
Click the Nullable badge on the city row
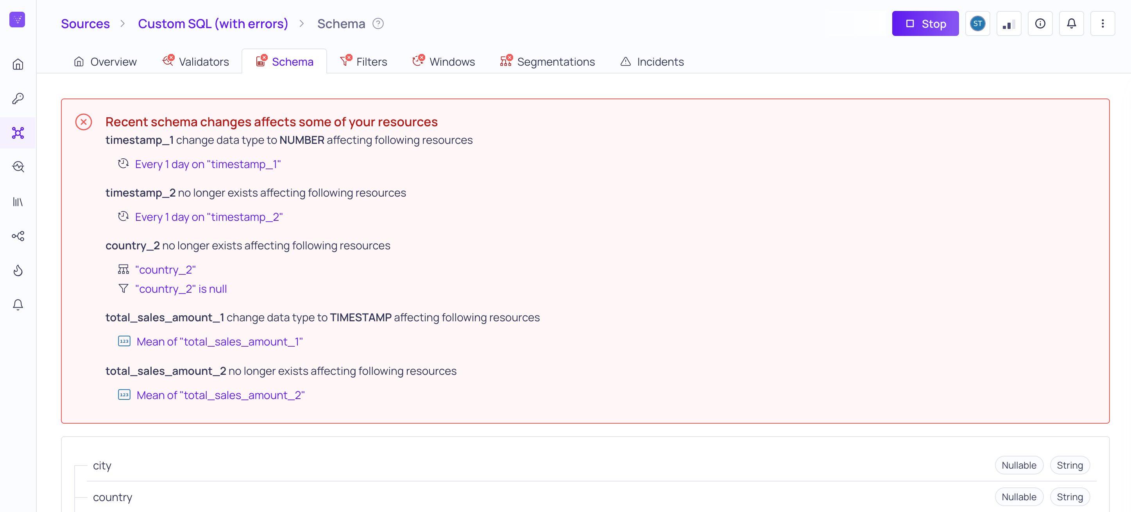tap(1018, 465)
